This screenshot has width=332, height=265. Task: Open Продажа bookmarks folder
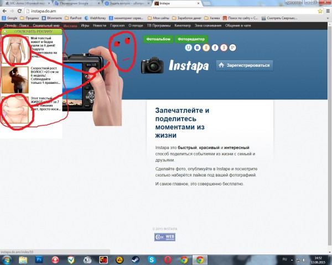click(x=29, y=18)
